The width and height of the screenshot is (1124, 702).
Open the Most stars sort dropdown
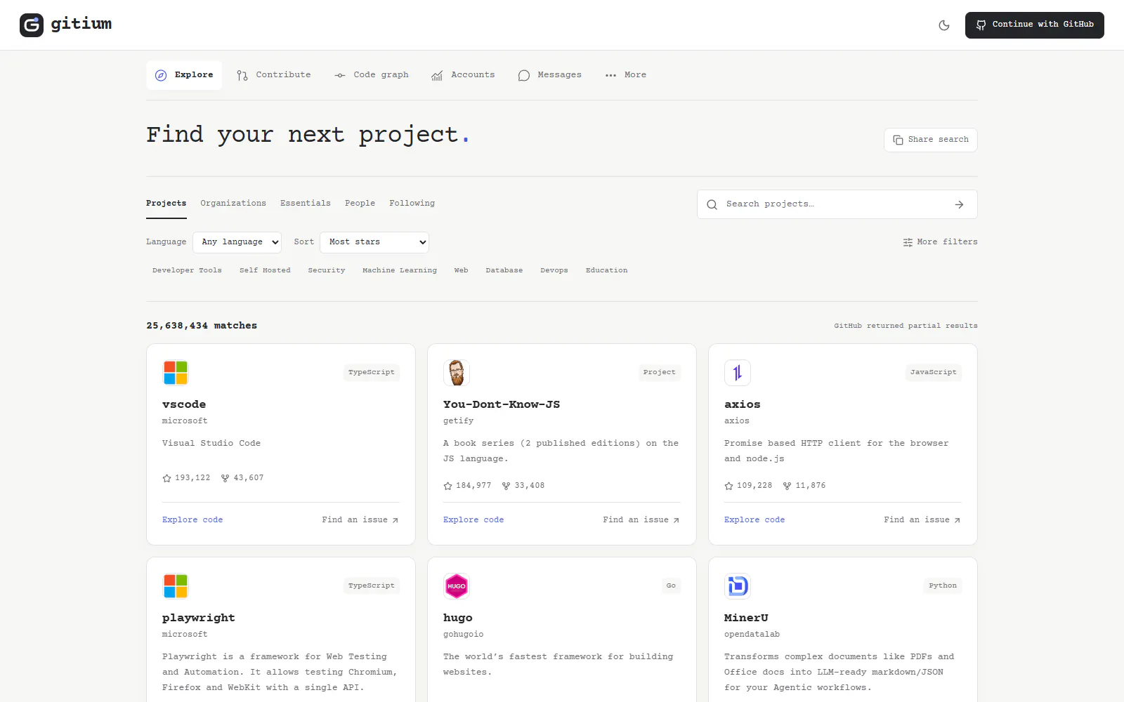point(374,242)
